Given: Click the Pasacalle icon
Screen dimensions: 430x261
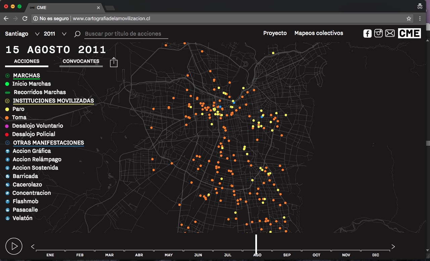Looking at the screenshot, I should click(x=7, y=210).
